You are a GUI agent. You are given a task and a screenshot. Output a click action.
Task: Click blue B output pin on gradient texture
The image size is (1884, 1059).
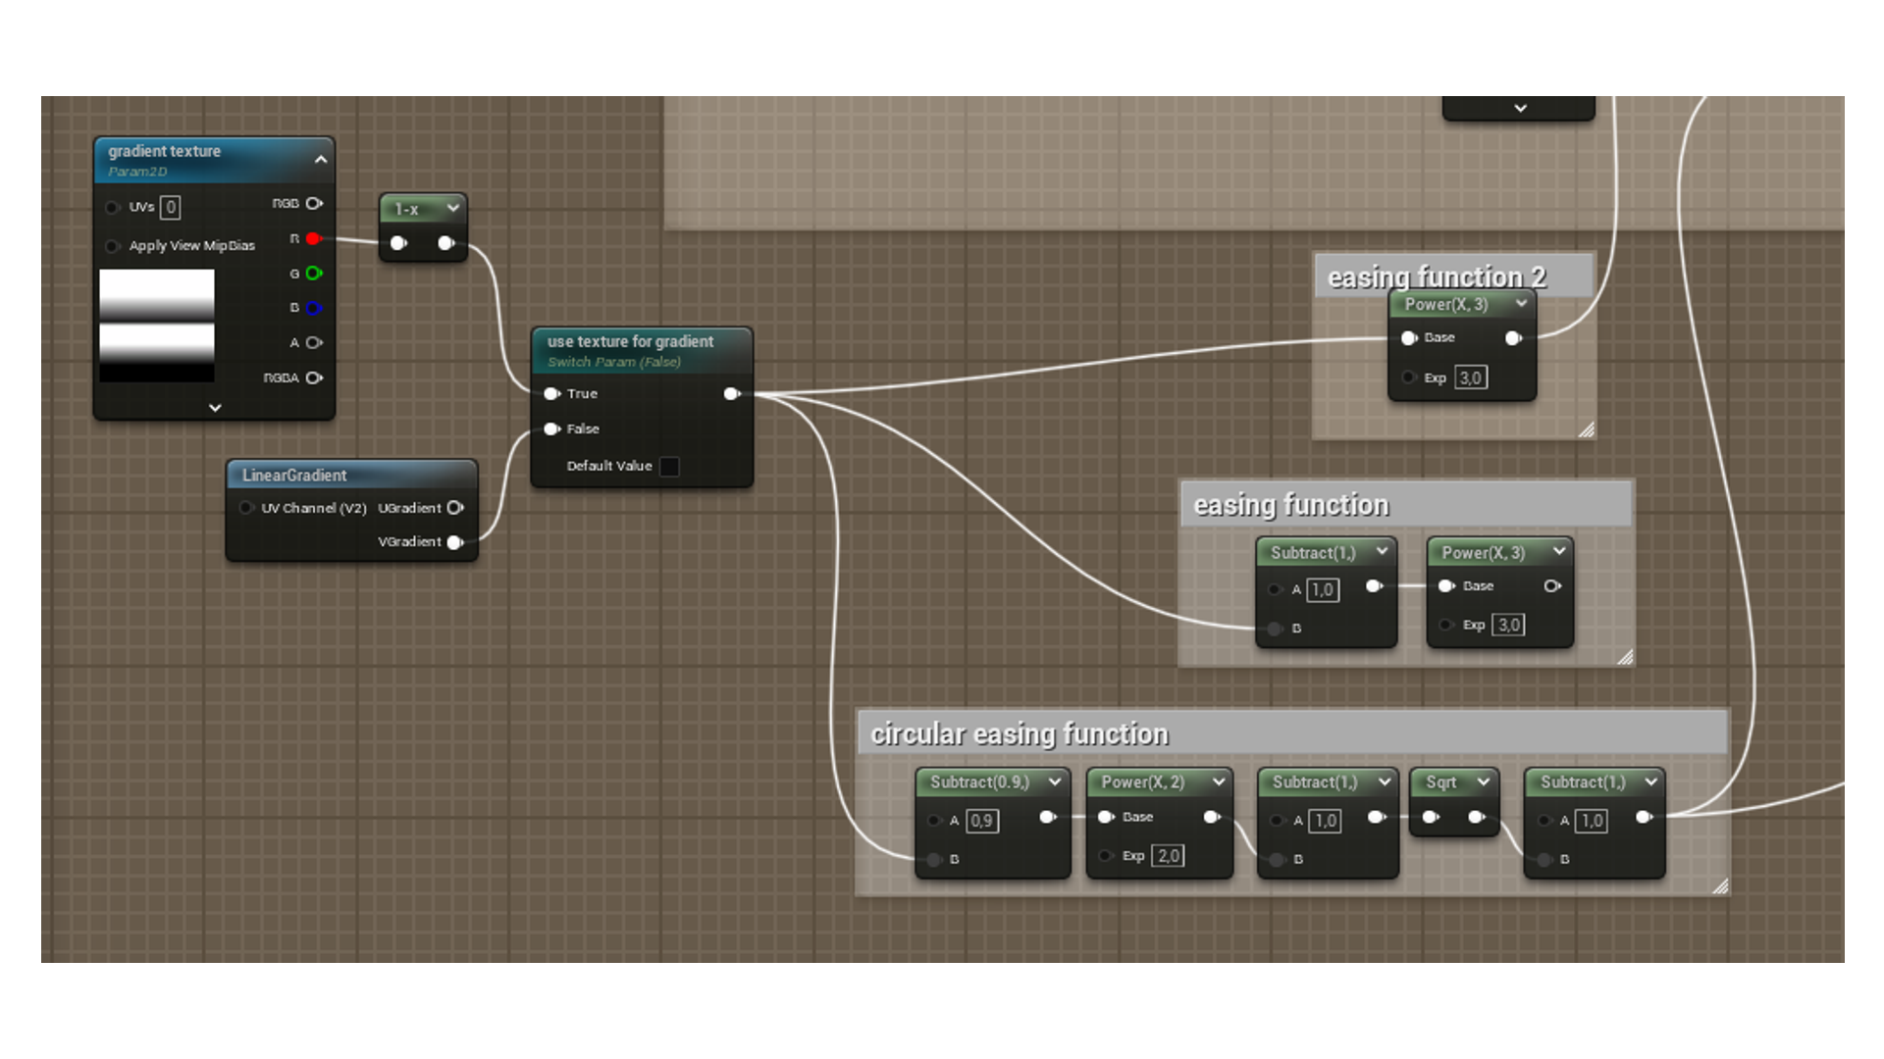pos(313,308)
